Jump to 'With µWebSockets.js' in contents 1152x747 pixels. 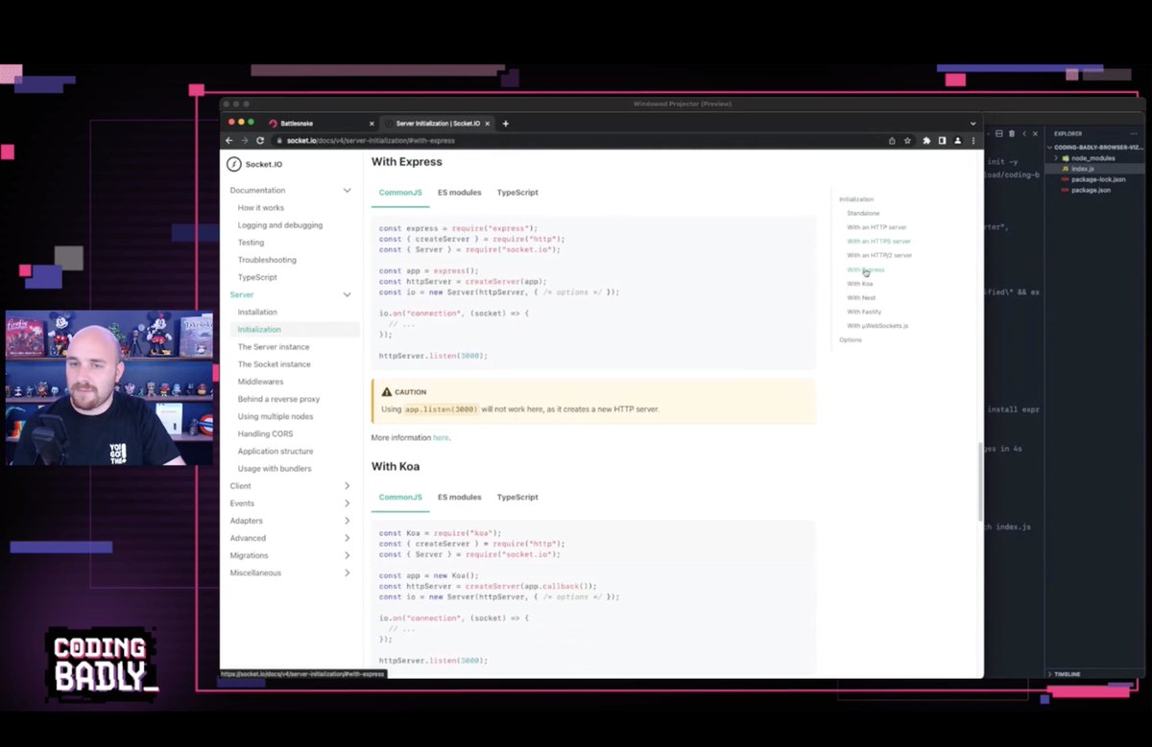[877, 326]
